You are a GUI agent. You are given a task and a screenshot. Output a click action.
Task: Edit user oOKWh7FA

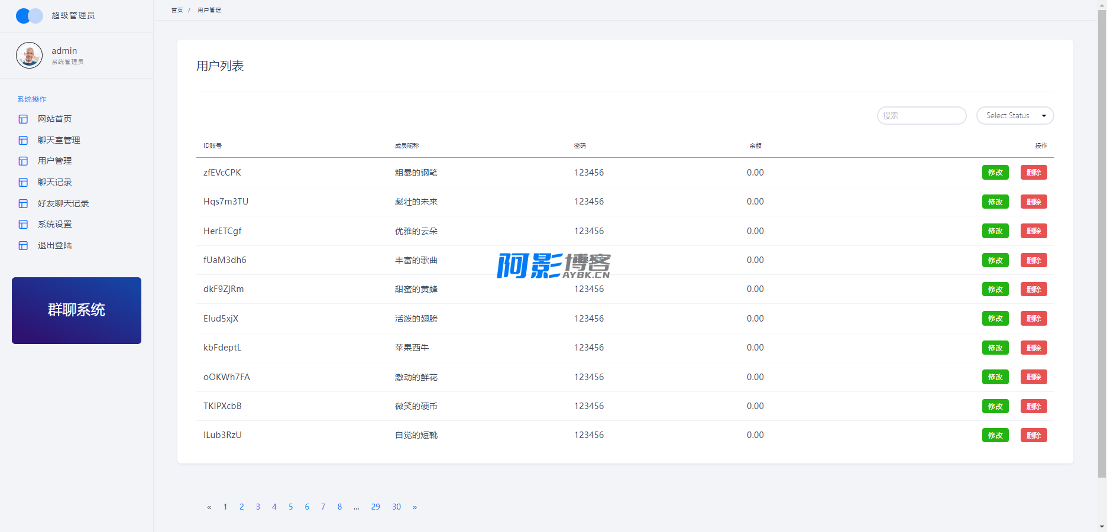tap(995, 377)
